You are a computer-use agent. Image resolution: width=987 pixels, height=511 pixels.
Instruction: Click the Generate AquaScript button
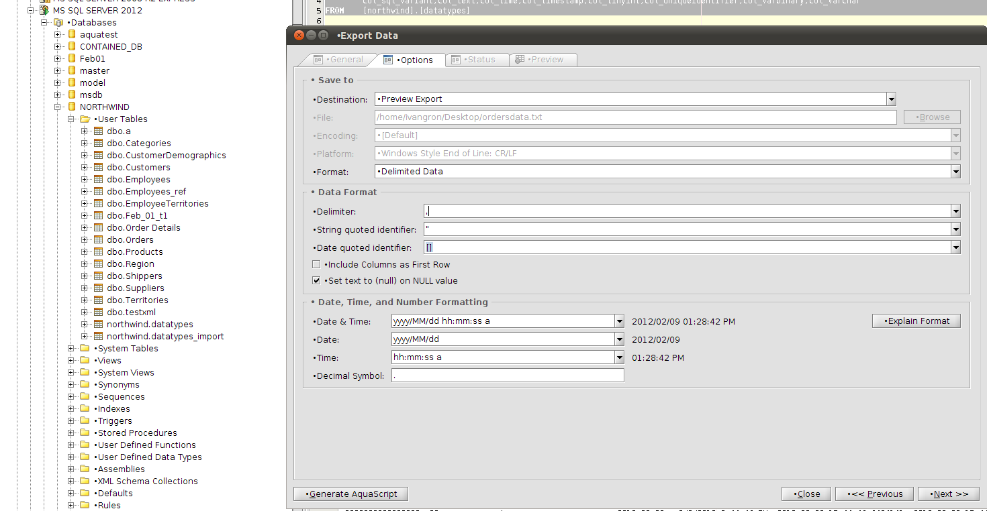(x=351, y=494)
